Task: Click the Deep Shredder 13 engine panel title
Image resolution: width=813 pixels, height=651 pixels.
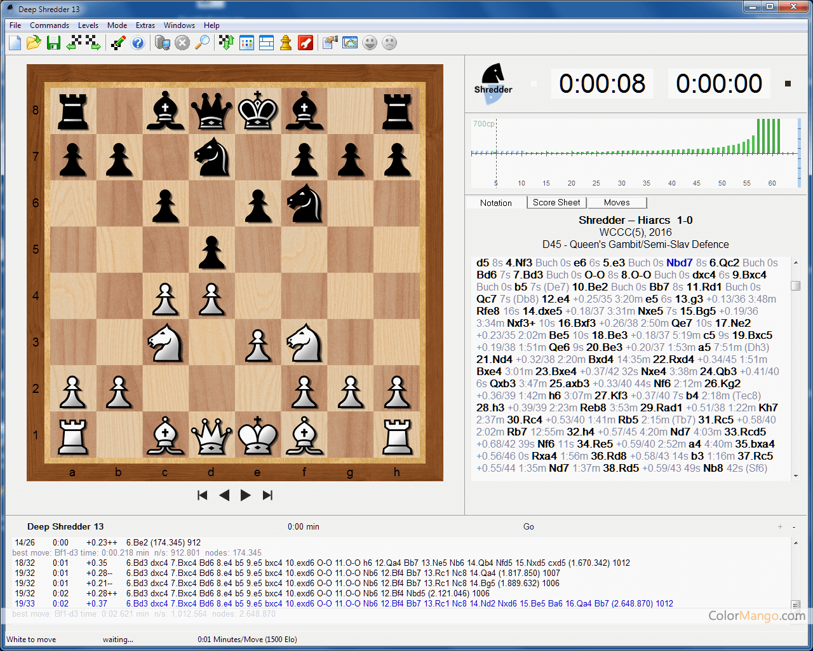Action: tap(65, 526)
